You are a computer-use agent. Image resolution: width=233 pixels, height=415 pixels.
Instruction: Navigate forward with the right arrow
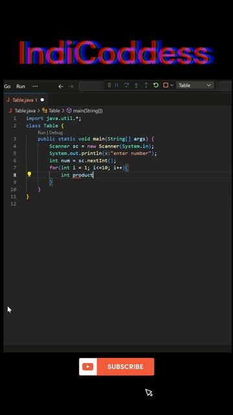point(71,86)
